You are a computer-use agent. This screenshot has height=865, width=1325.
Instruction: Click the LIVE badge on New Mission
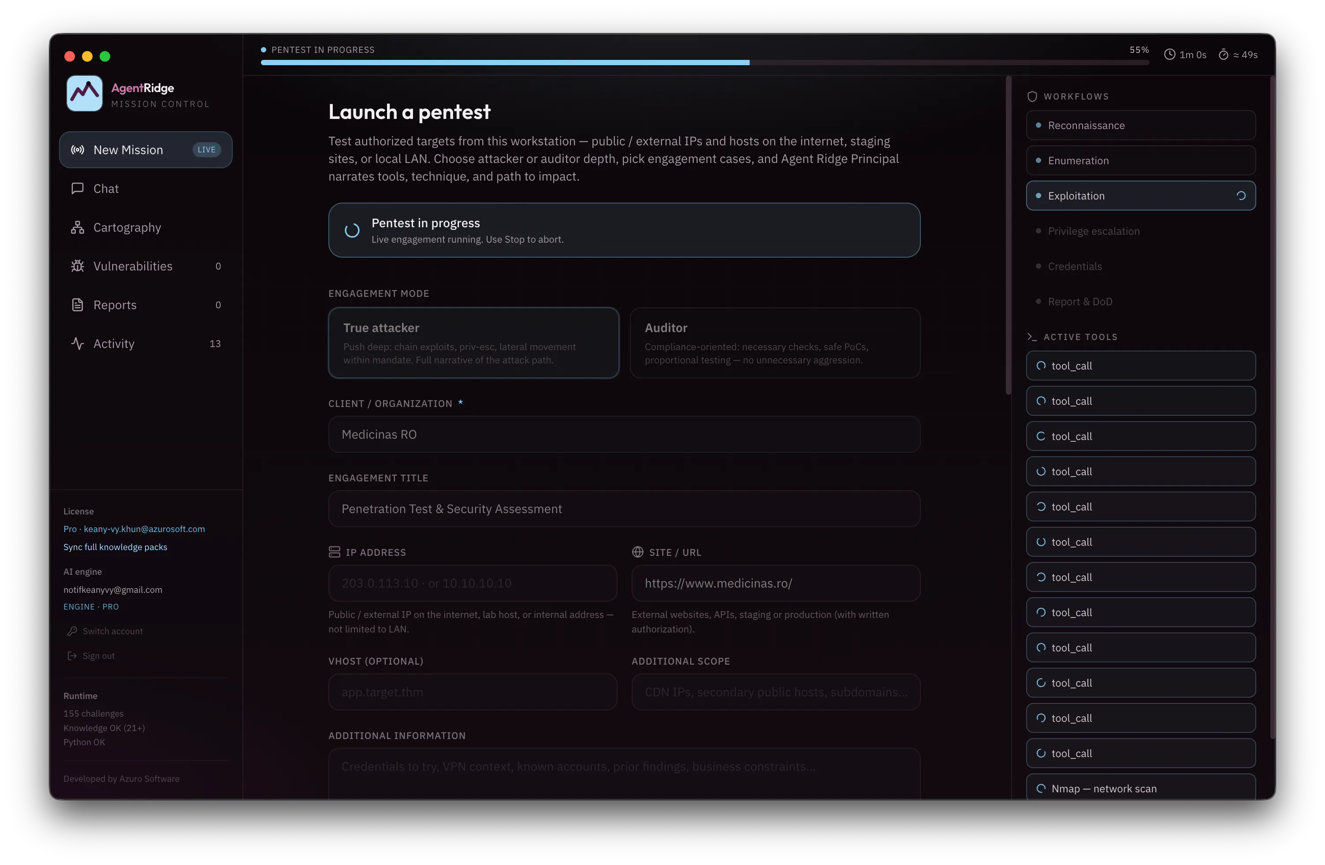tap(207, 150)
